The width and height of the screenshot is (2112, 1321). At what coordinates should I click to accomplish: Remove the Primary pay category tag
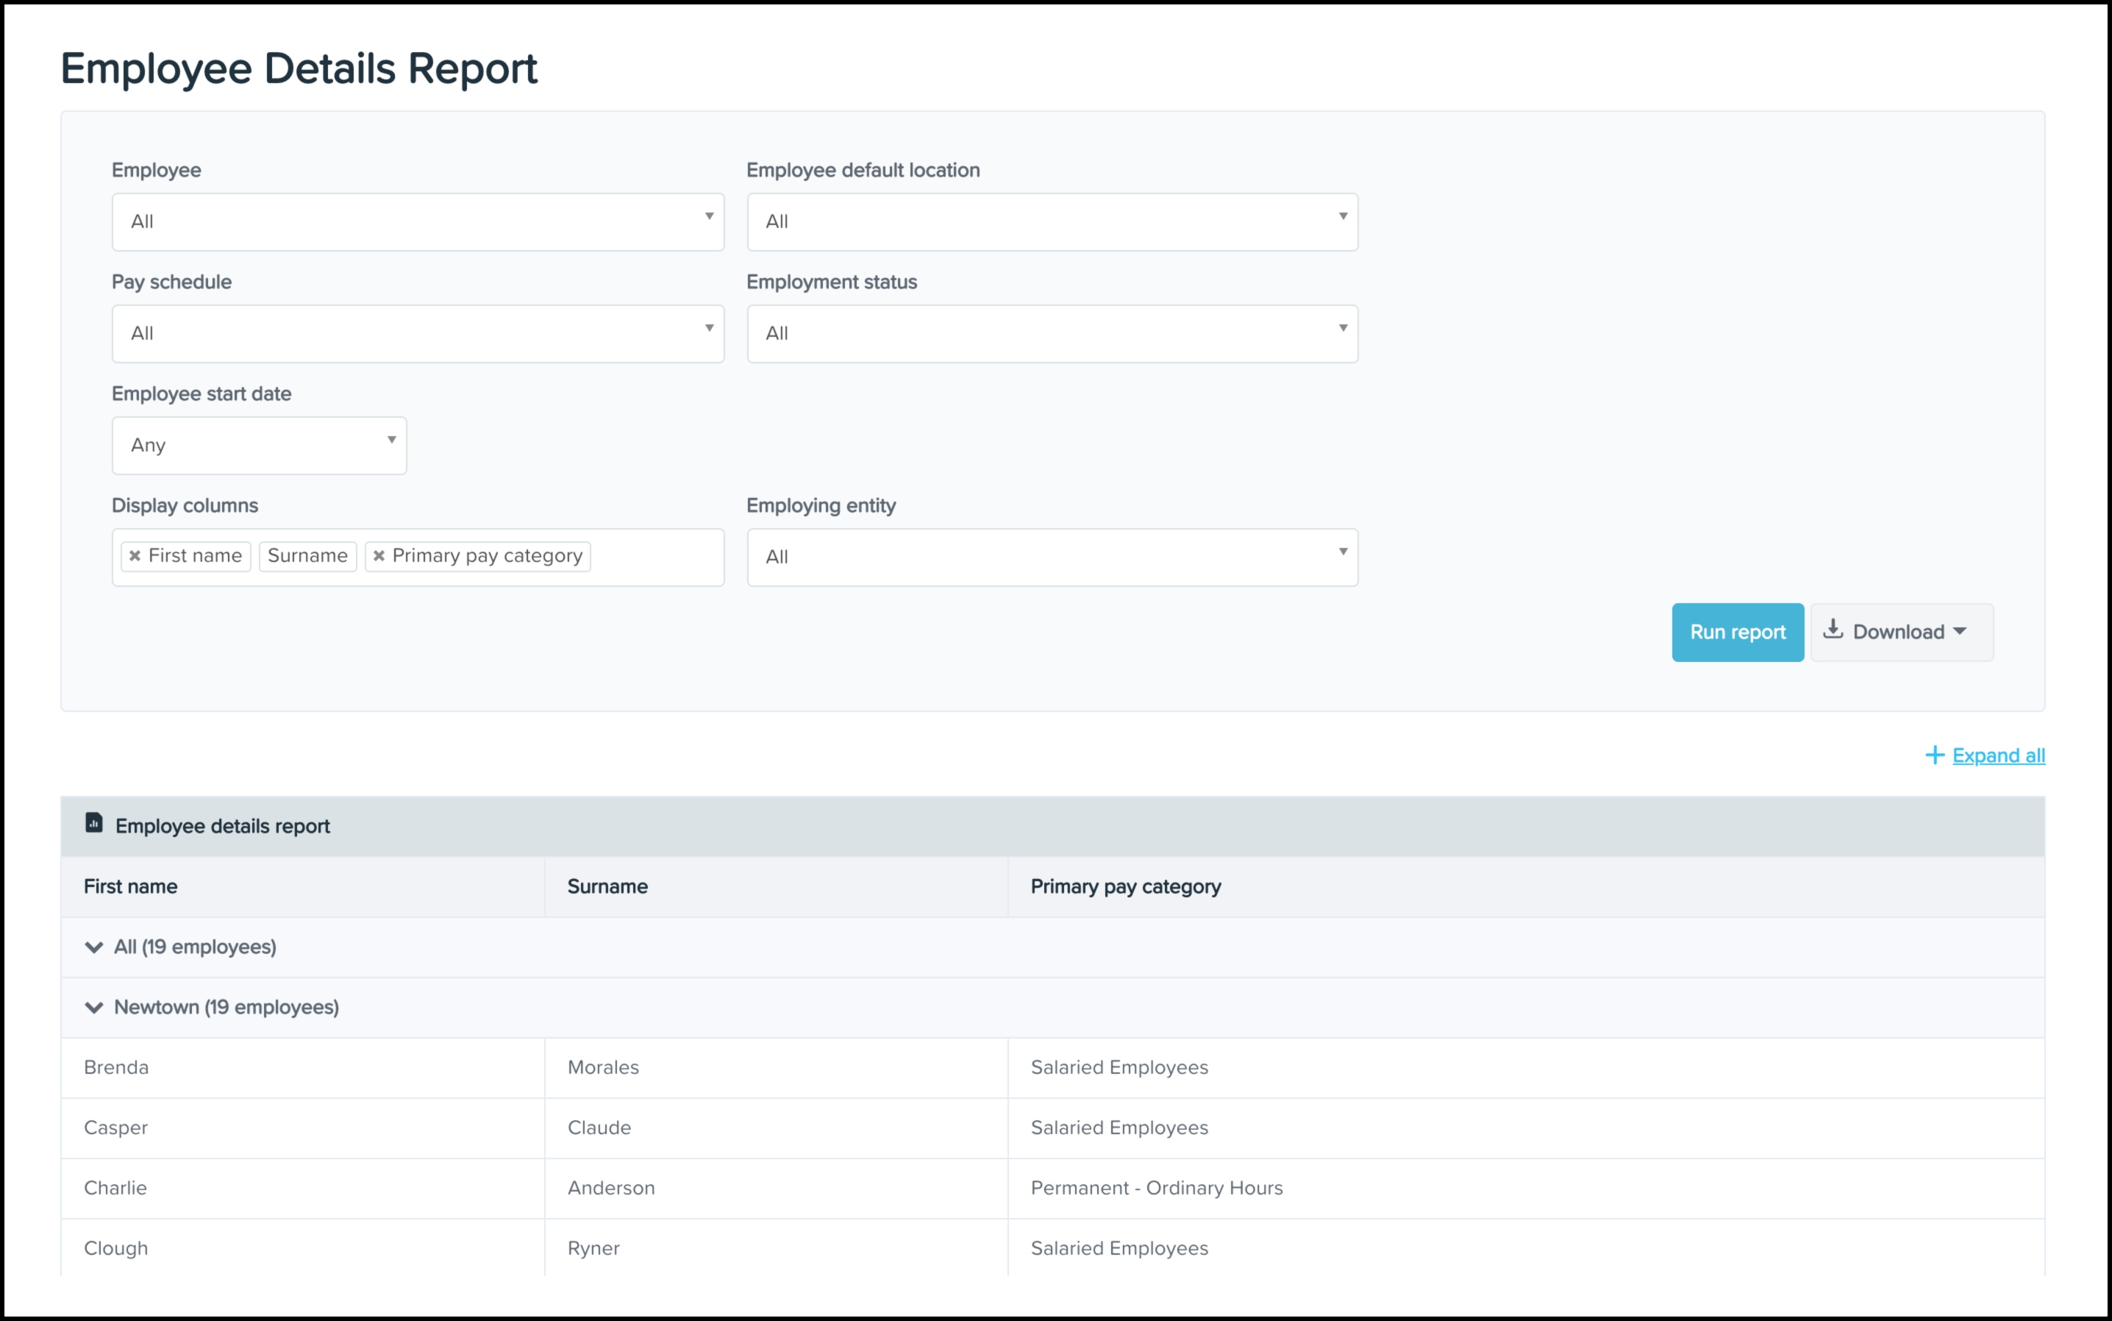tap(379, 555)
